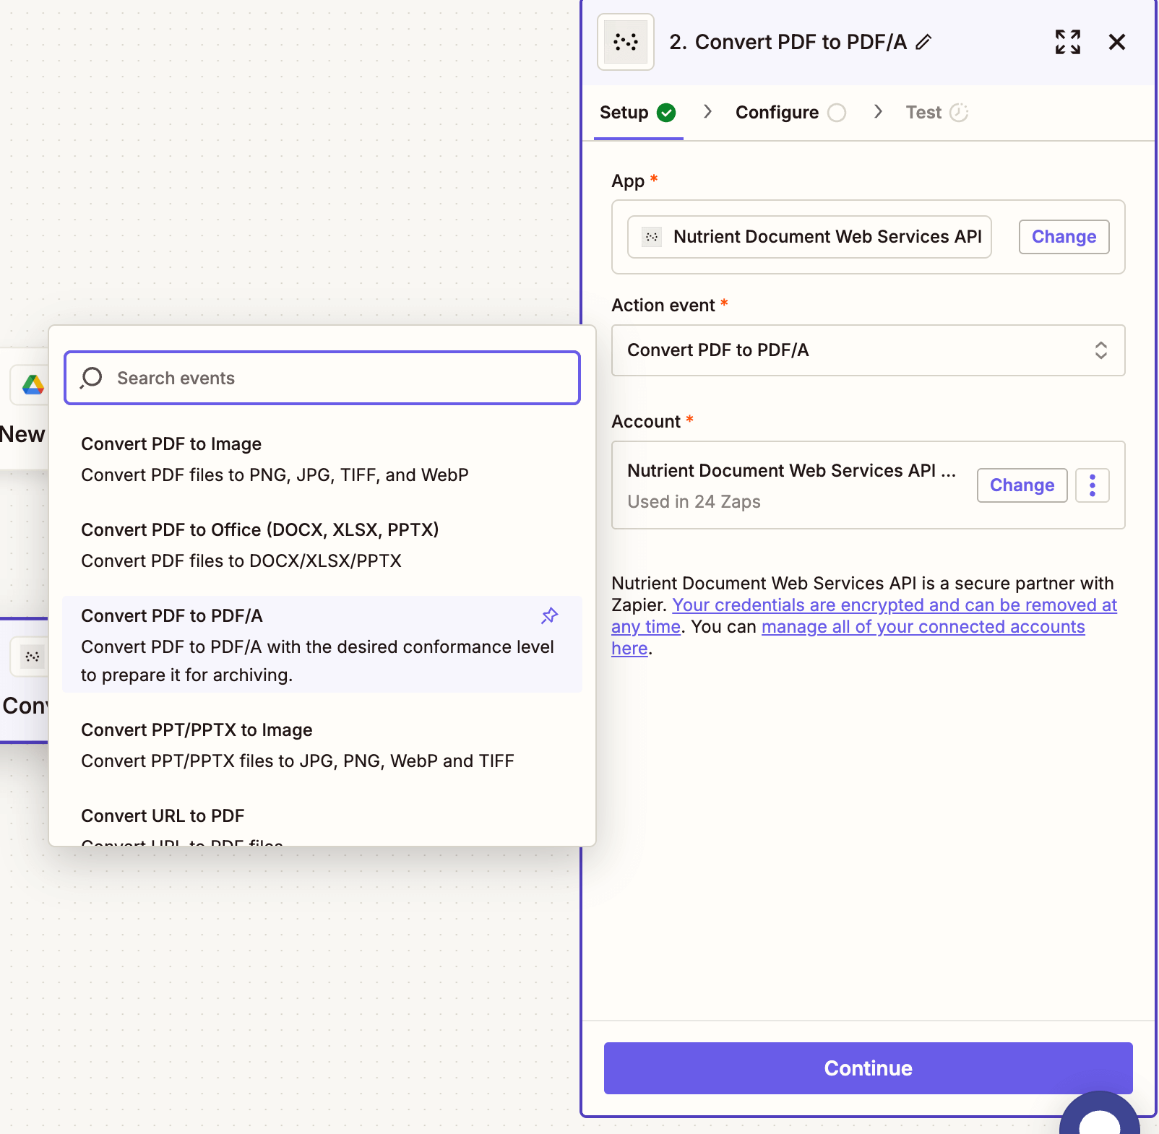1159x1134 pixels.
Task: Open the manage all connected accounts link
Action: pos(922,626)
